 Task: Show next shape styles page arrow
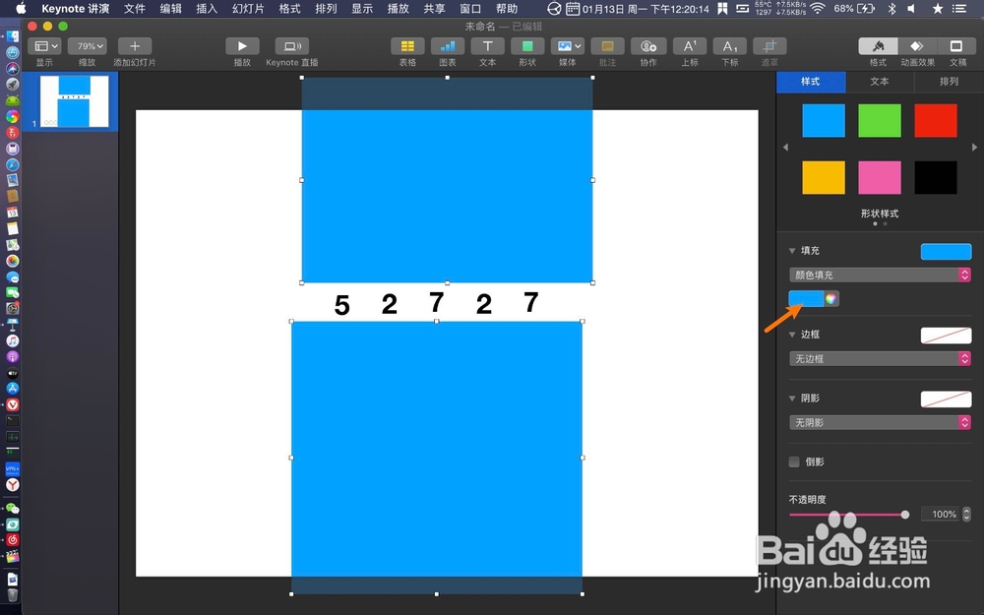click(x=974, y=148)
